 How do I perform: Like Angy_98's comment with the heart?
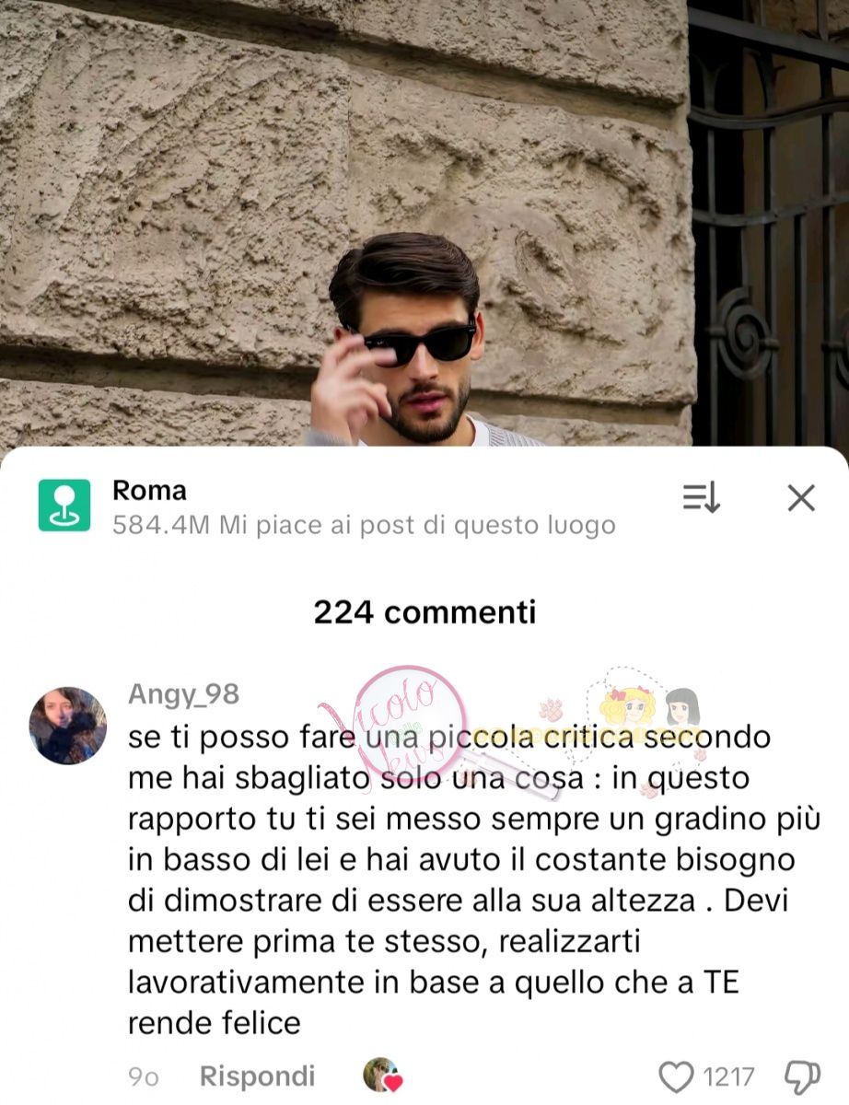pyautogui.click(x=677, y=1076)
